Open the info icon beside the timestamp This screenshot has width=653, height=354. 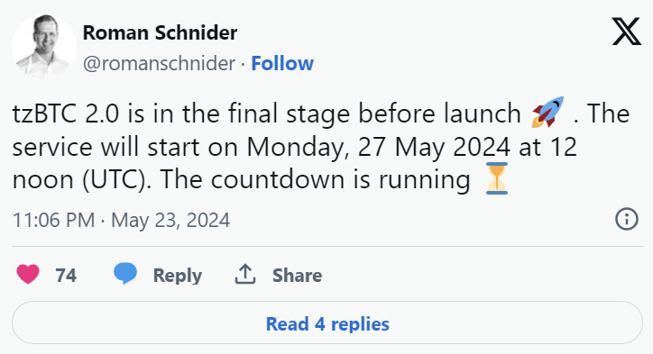pos(627,219)
